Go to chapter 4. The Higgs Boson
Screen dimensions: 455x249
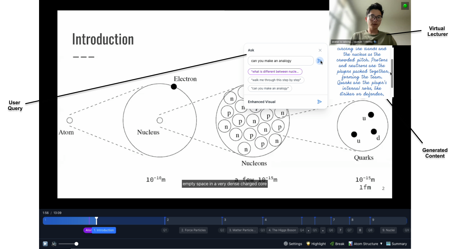pyautogui.click(x=282, y=230)
